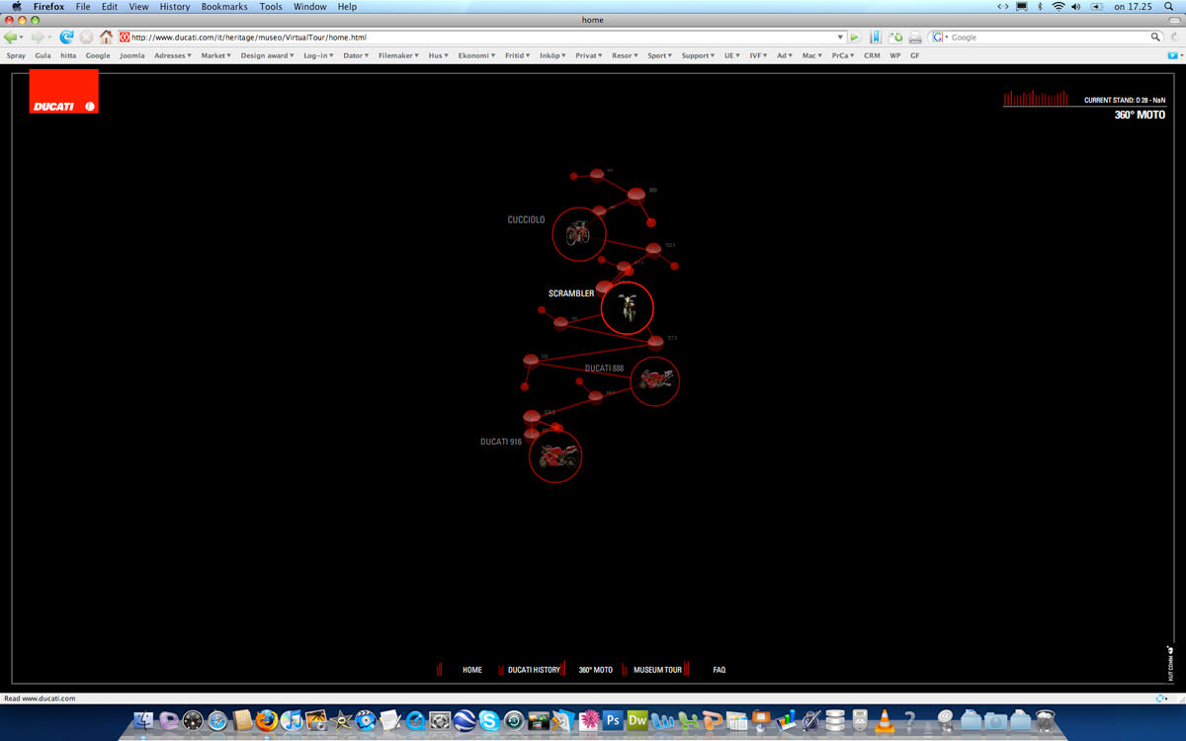Select the Ducati 888 motorcycle circle
This screenshot has height=741, width=1186.
point(655,381)
